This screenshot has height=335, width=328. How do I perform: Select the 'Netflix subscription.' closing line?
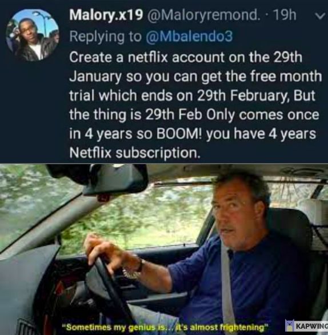click(x=135, y=153)
